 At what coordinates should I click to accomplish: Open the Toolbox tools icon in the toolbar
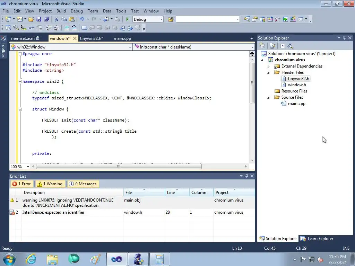(278, 19)
